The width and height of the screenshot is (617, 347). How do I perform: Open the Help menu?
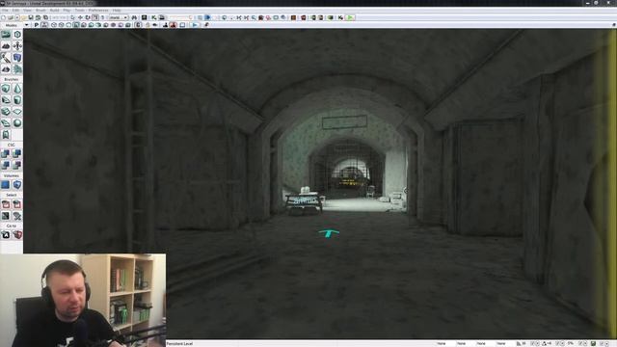click(x=117, y=11)
